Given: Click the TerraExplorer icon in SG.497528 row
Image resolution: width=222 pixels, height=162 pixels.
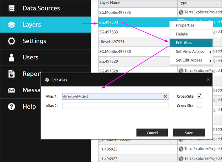Looking at the screenshot, I should click(181, 70).
